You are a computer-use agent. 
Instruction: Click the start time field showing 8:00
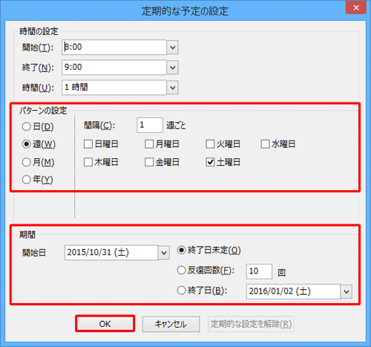[x=114, y=47]
